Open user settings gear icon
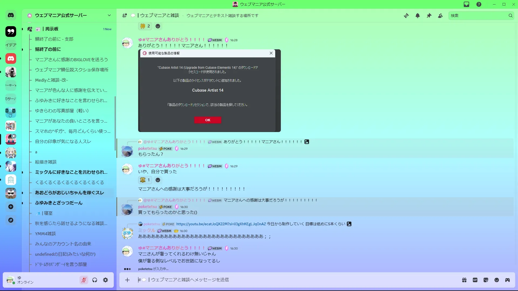Viewport: 518px width, 291px height. pos(105,280)
